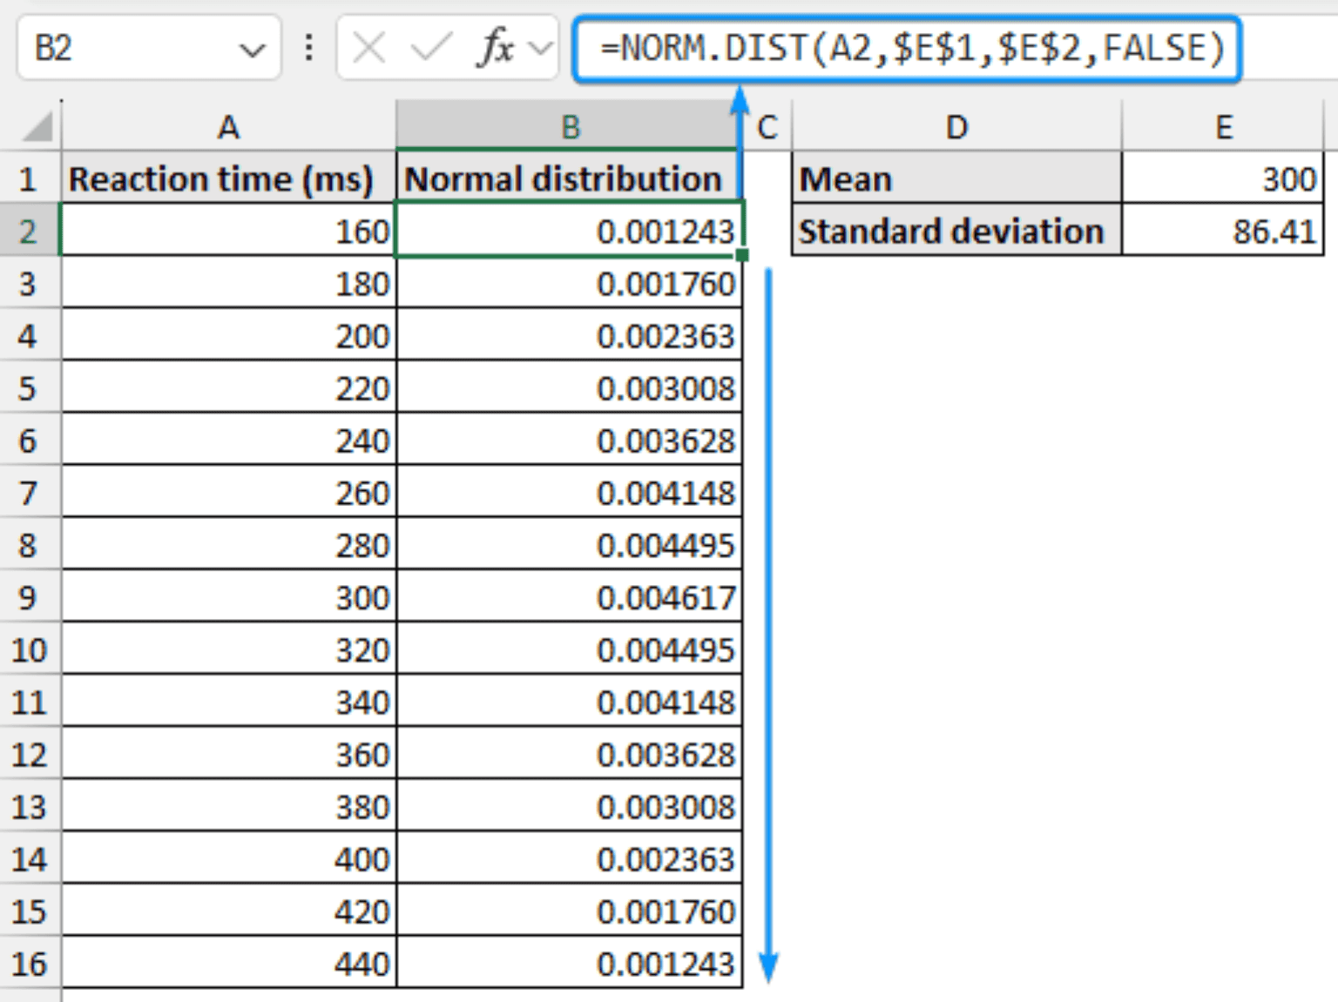The width and height of the screenshot is (1338, 1002).
Task: Select the Reaction time (ms) header cell
Action: pos(228,178)
